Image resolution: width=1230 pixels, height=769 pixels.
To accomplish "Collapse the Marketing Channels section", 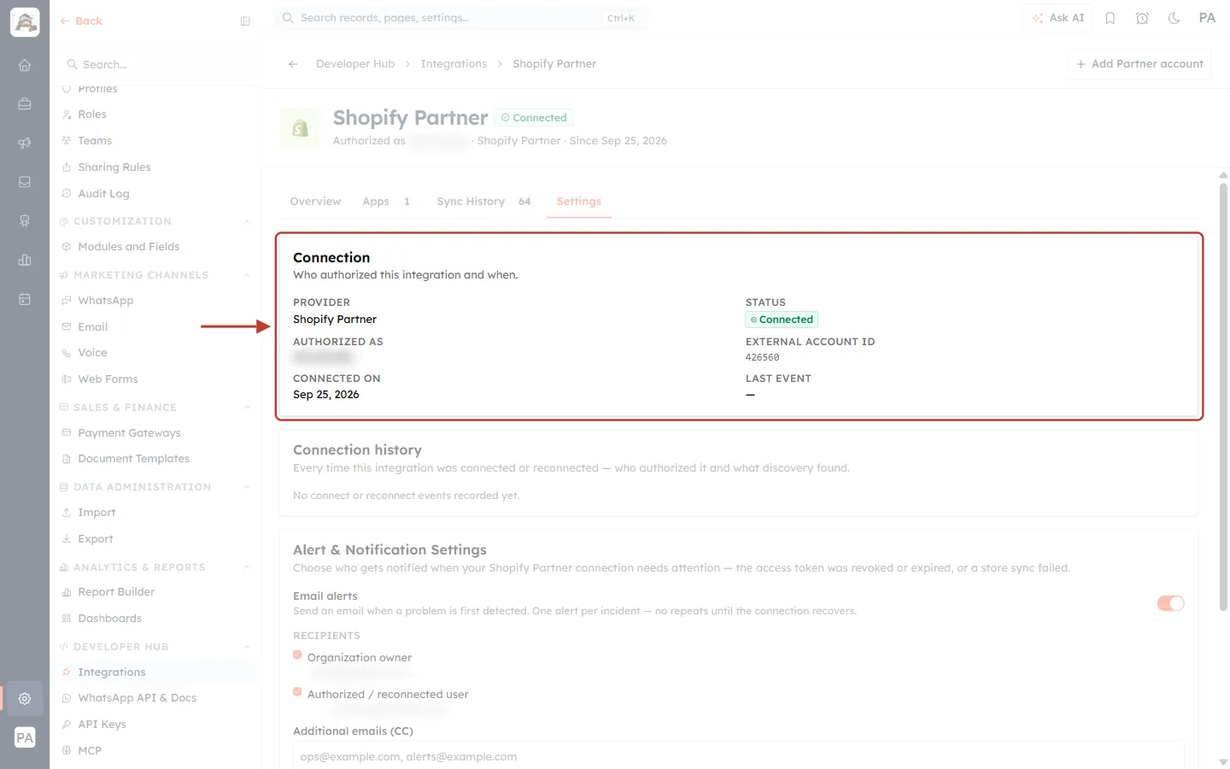I will point(247,275).
